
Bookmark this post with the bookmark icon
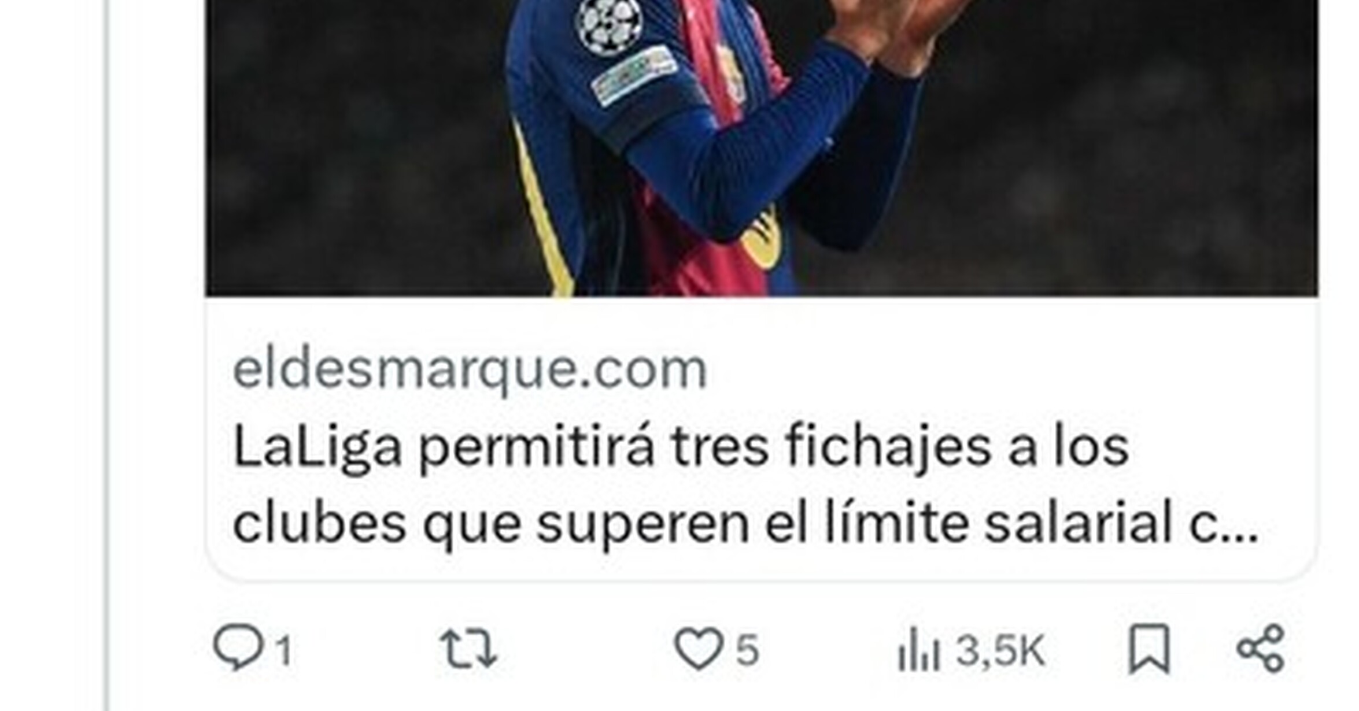(x=1149, y=649)
